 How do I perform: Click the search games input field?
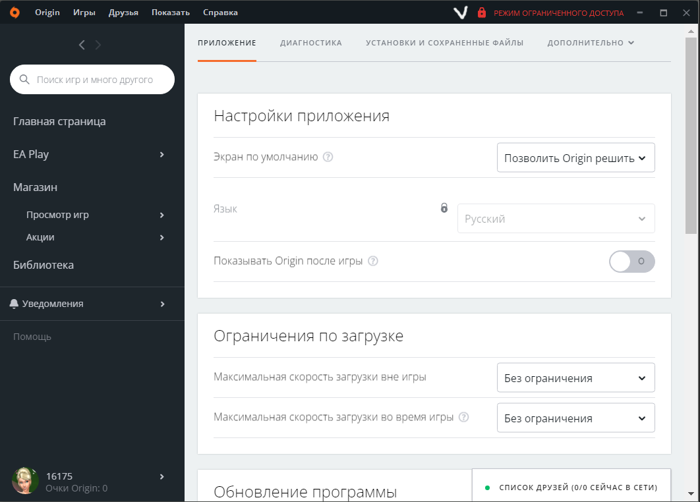[x=92, y=80]
